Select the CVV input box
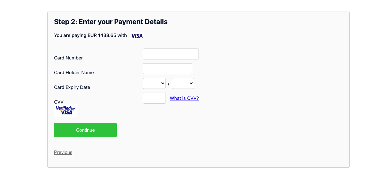Screen dimensions: 392x184 (x=154, y=98)
